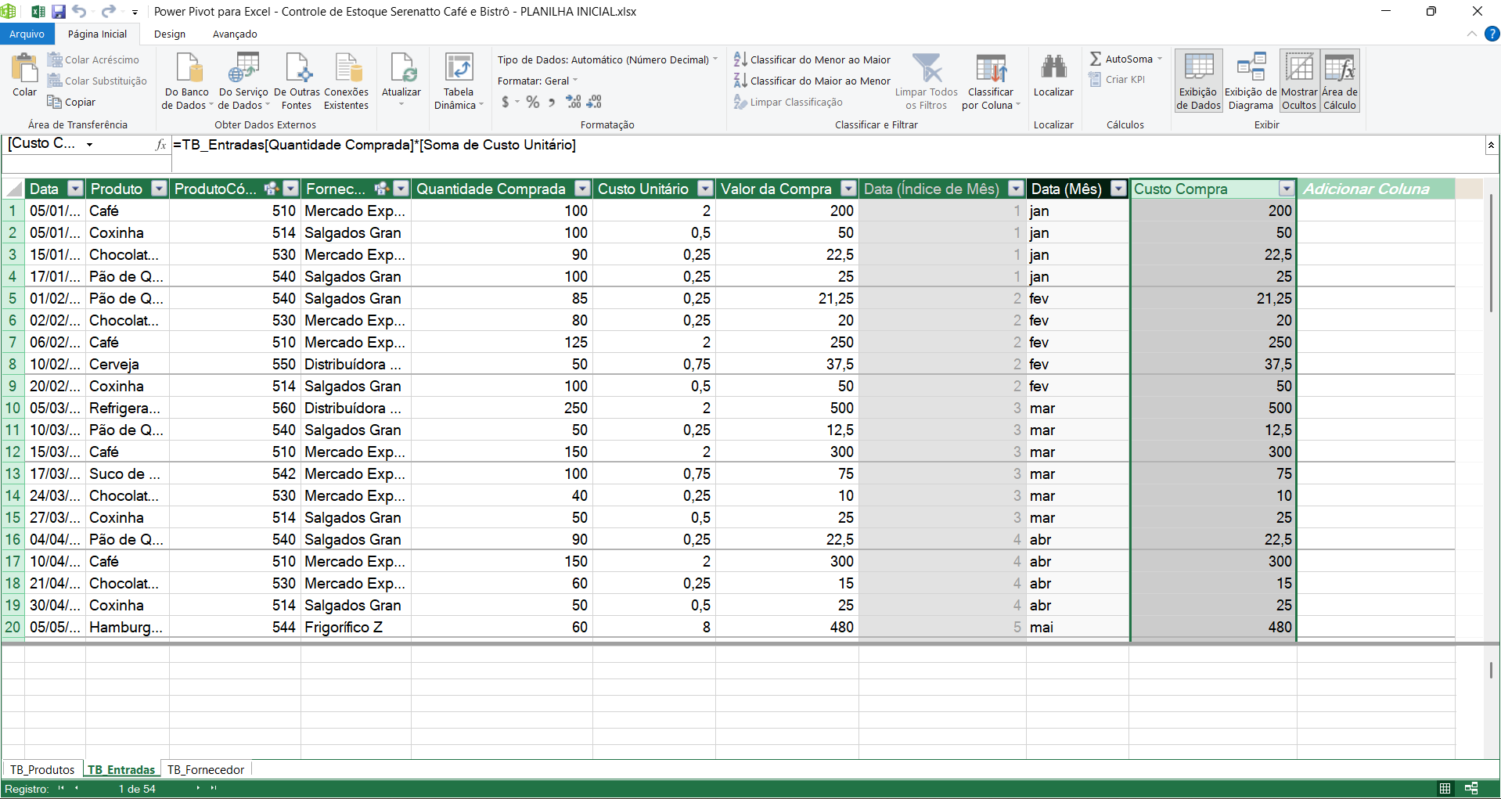1501x799 pixels.
Task: Toggle the grid view status bar icon
Action: coord(1445,788)
